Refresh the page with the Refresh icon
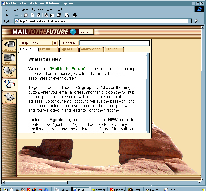Viewport: 206px width, 191px height. click(x=32, y=15)
